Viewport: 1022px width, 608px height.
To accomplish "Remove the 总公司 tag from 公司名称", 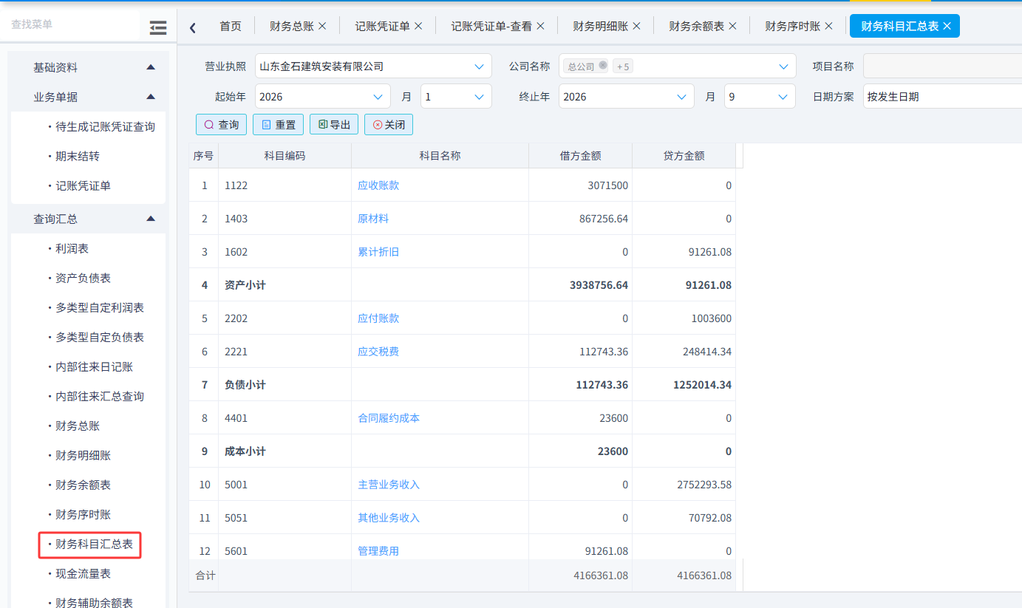I will pos(603,65).
